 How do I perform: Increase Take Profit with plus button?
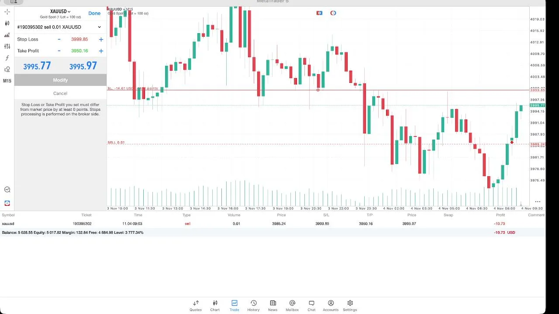click(101, 51)
